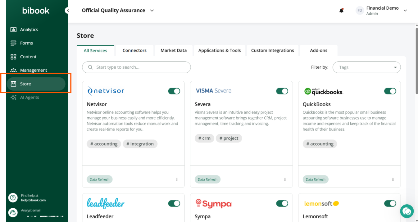Click the # integration tag
Image resolution: width=418 pixels, height=222 pixels.
[140, 144]
